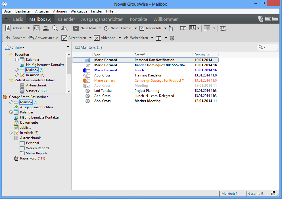
Task: Select the Market Meeting appointment row
Action: pyautogui.click(x=145, y=101)
